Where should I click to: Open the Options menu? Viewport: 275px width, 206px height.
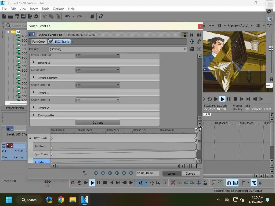[58, 9]
